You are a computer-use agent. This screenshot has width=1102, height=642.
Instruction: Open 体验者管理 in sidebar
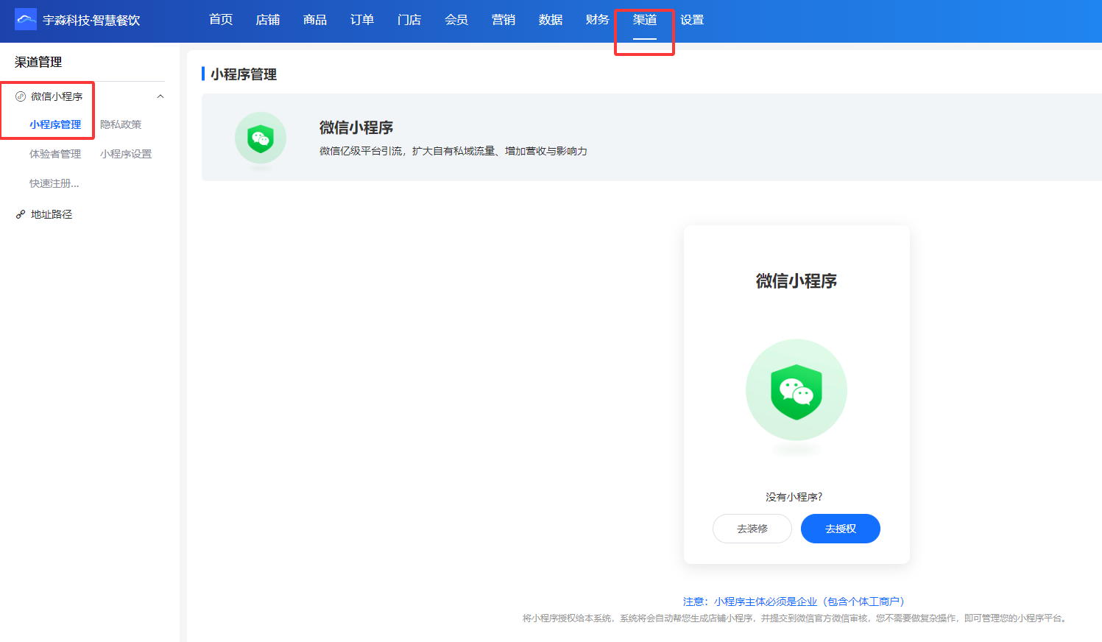(x=55, y=154)
